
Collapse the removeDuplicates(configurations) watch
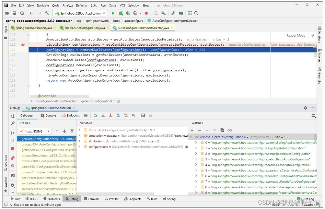coord(191,137)
